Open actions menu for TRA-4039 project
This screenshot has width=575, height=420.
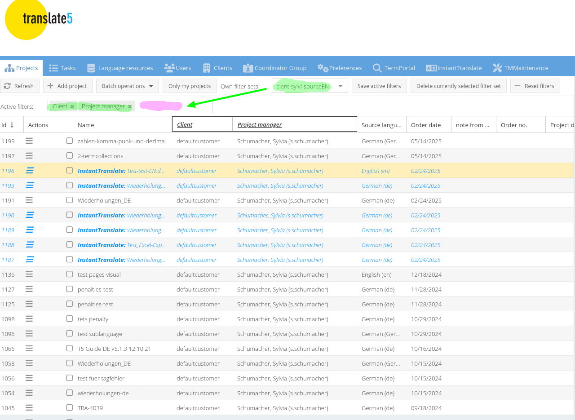click(x=29, y=408)
